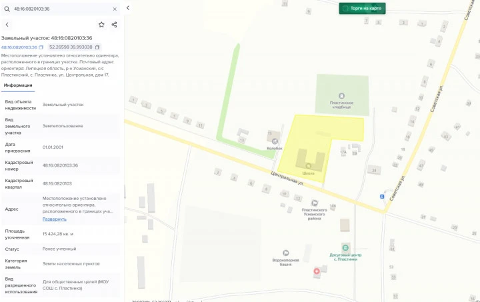Go back with the left arrow button
This screenshot has height=302, width=480.
pos(7,25)
